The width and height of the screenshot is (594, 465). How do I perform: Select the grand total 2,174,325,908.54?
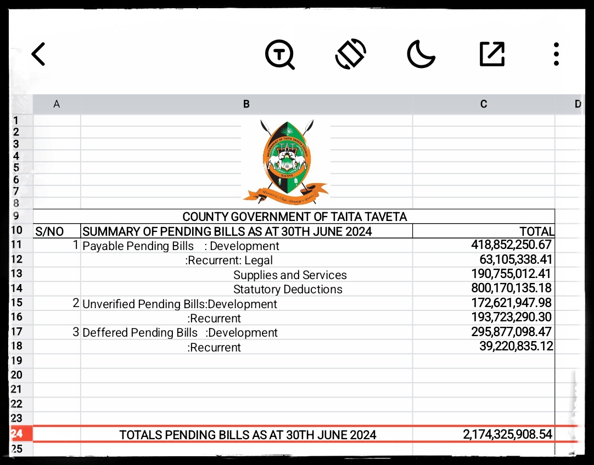(x=484, y=434)
